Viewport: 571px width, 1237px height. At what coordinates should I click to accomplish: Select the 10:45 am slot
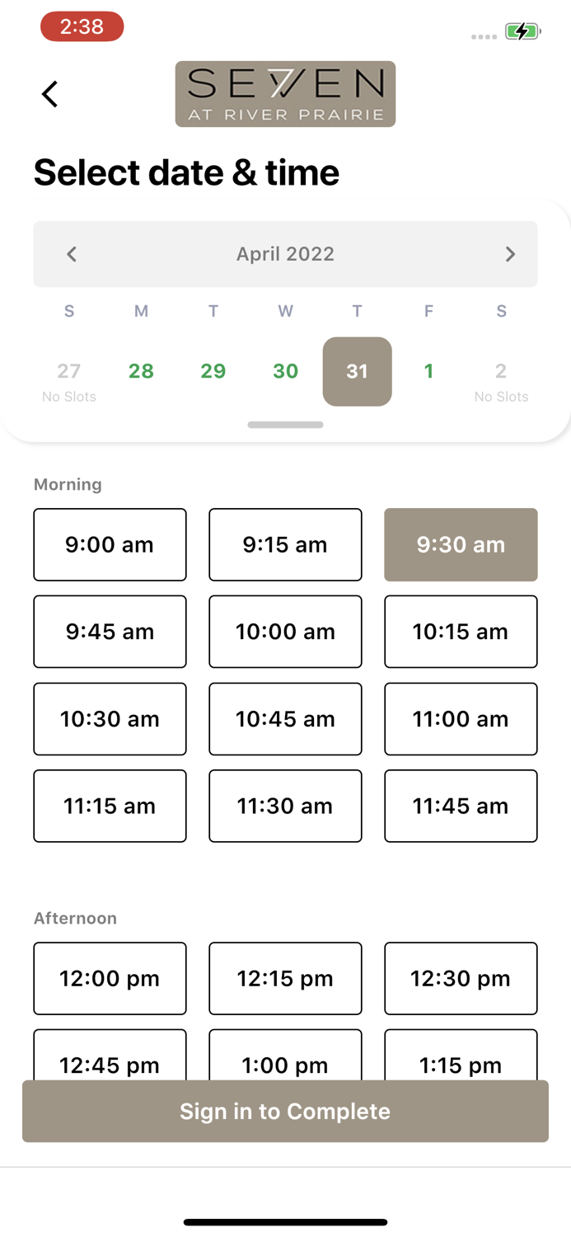(285, 719)
